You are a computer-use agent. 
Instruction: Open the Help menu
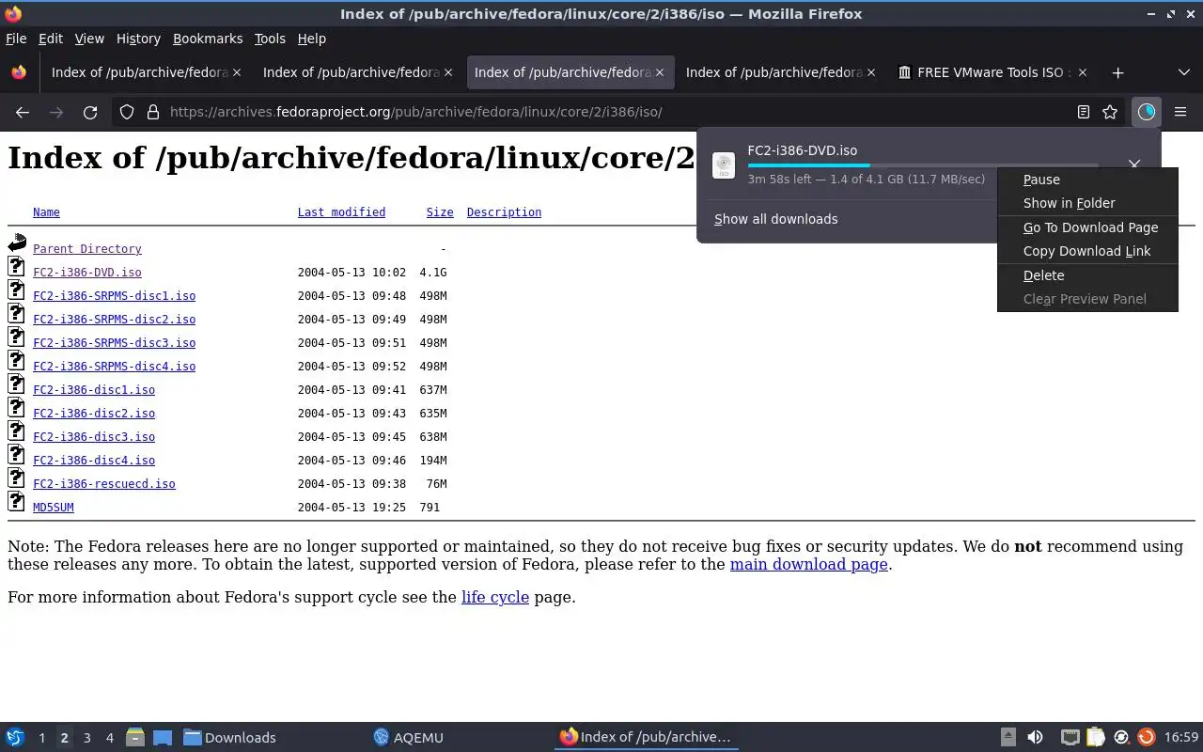point(312,39)
